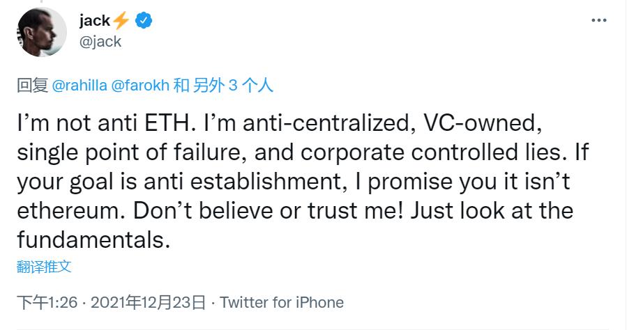627x330 pixels.
Task: Open the three-dot more options menu
Action: click(x=598, y=21)
